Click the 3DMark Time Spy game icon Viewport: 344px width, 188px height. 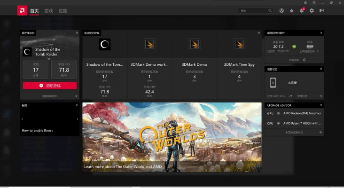[x=240, y=45]
